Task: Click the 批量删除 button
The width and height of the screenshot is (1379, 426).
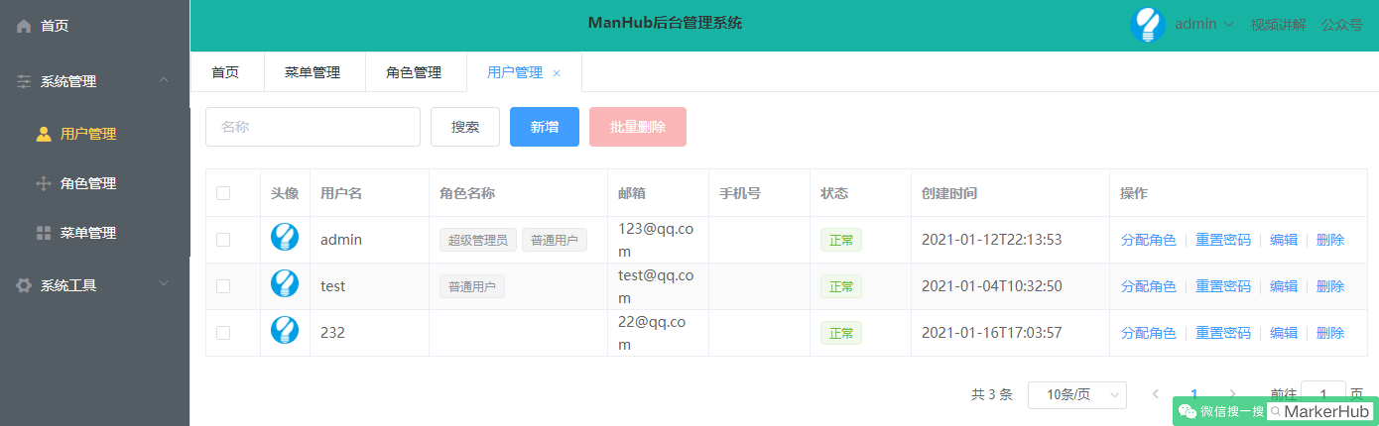Action: (x=638, y=127)
